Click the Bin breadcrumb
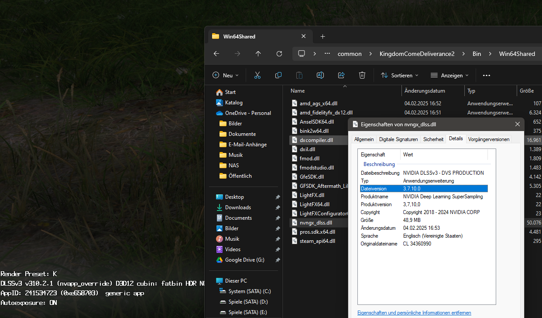Image resolution: width=542 pixels, height=318 pixels. coord(477,54)
